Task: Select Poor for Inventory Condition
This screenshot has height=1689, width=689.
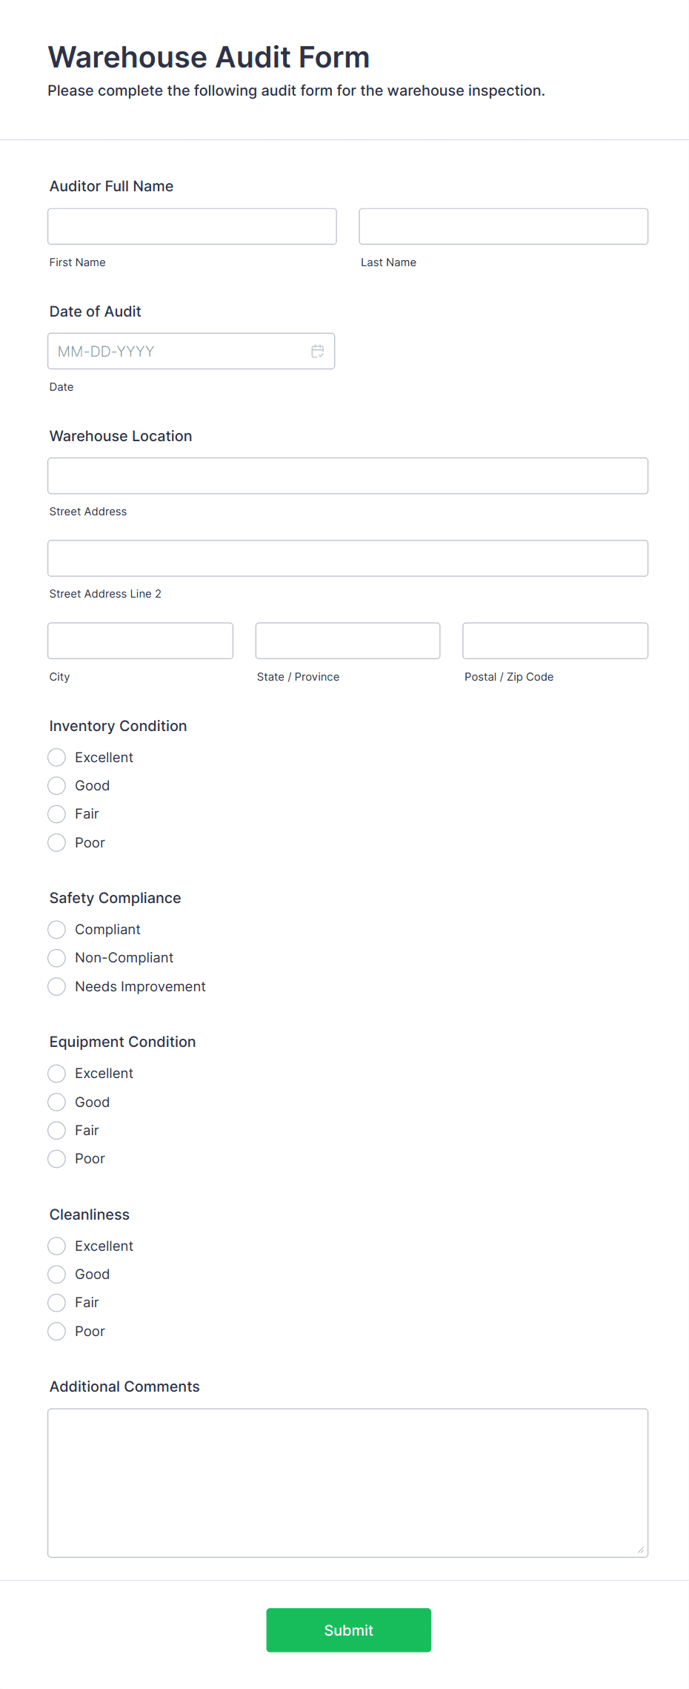Action: (57, 842)
